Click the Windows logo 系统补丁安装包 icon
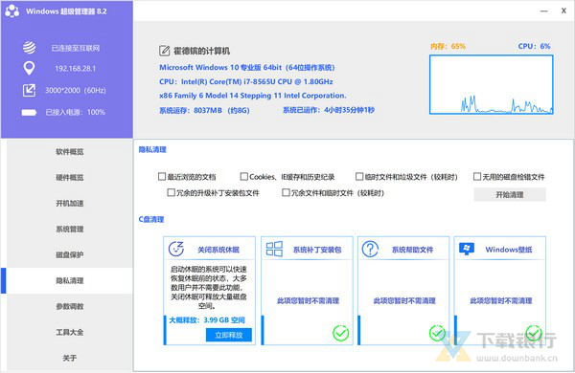575x373 pixels. (x=274, y=249)
